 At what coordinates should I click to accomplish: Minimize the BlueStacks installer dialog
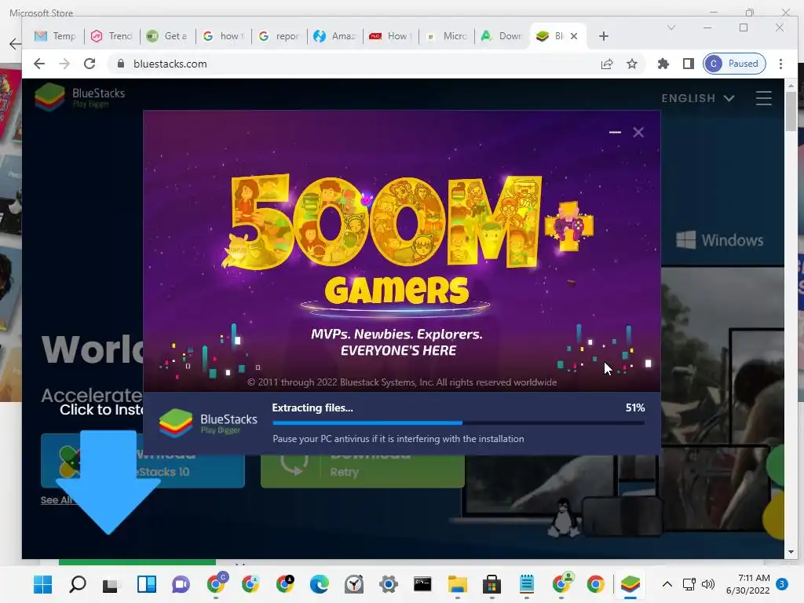(x=615, y=132)
